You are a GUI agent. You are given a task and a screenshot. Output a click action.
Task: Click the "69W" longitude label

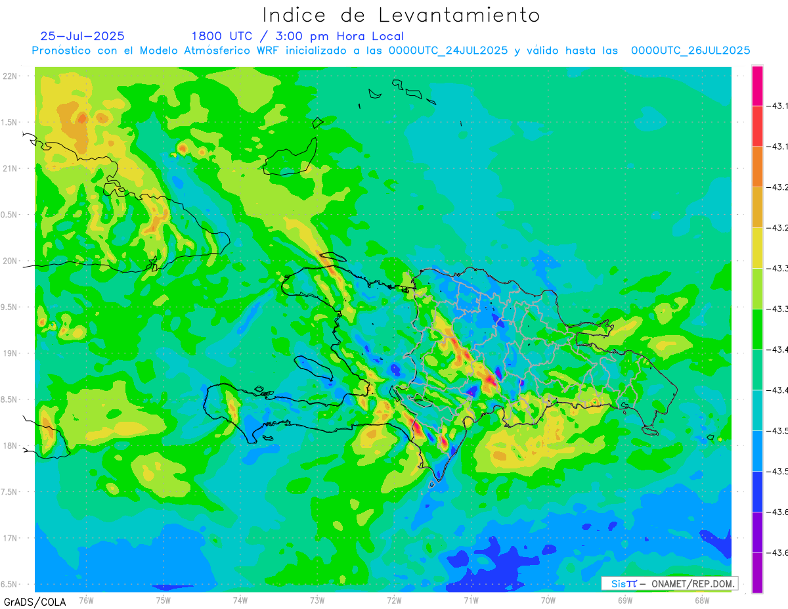624,600
